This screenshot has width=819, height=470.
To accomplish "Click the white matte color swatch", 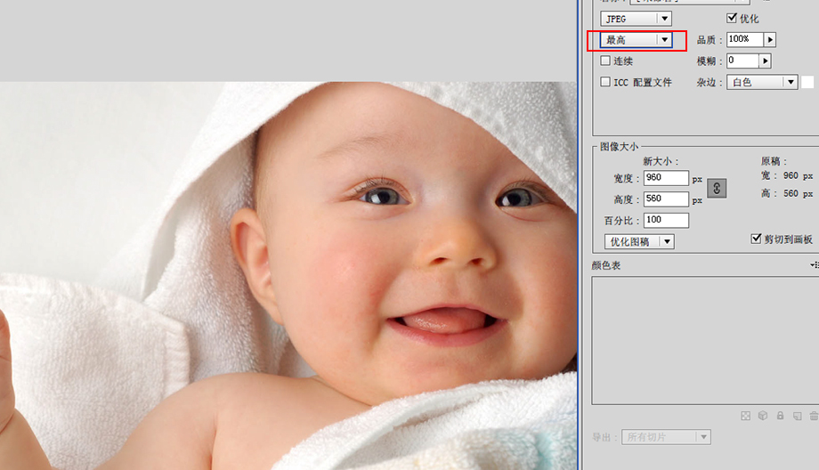I will pyautogui.click(x=807, y=82).
